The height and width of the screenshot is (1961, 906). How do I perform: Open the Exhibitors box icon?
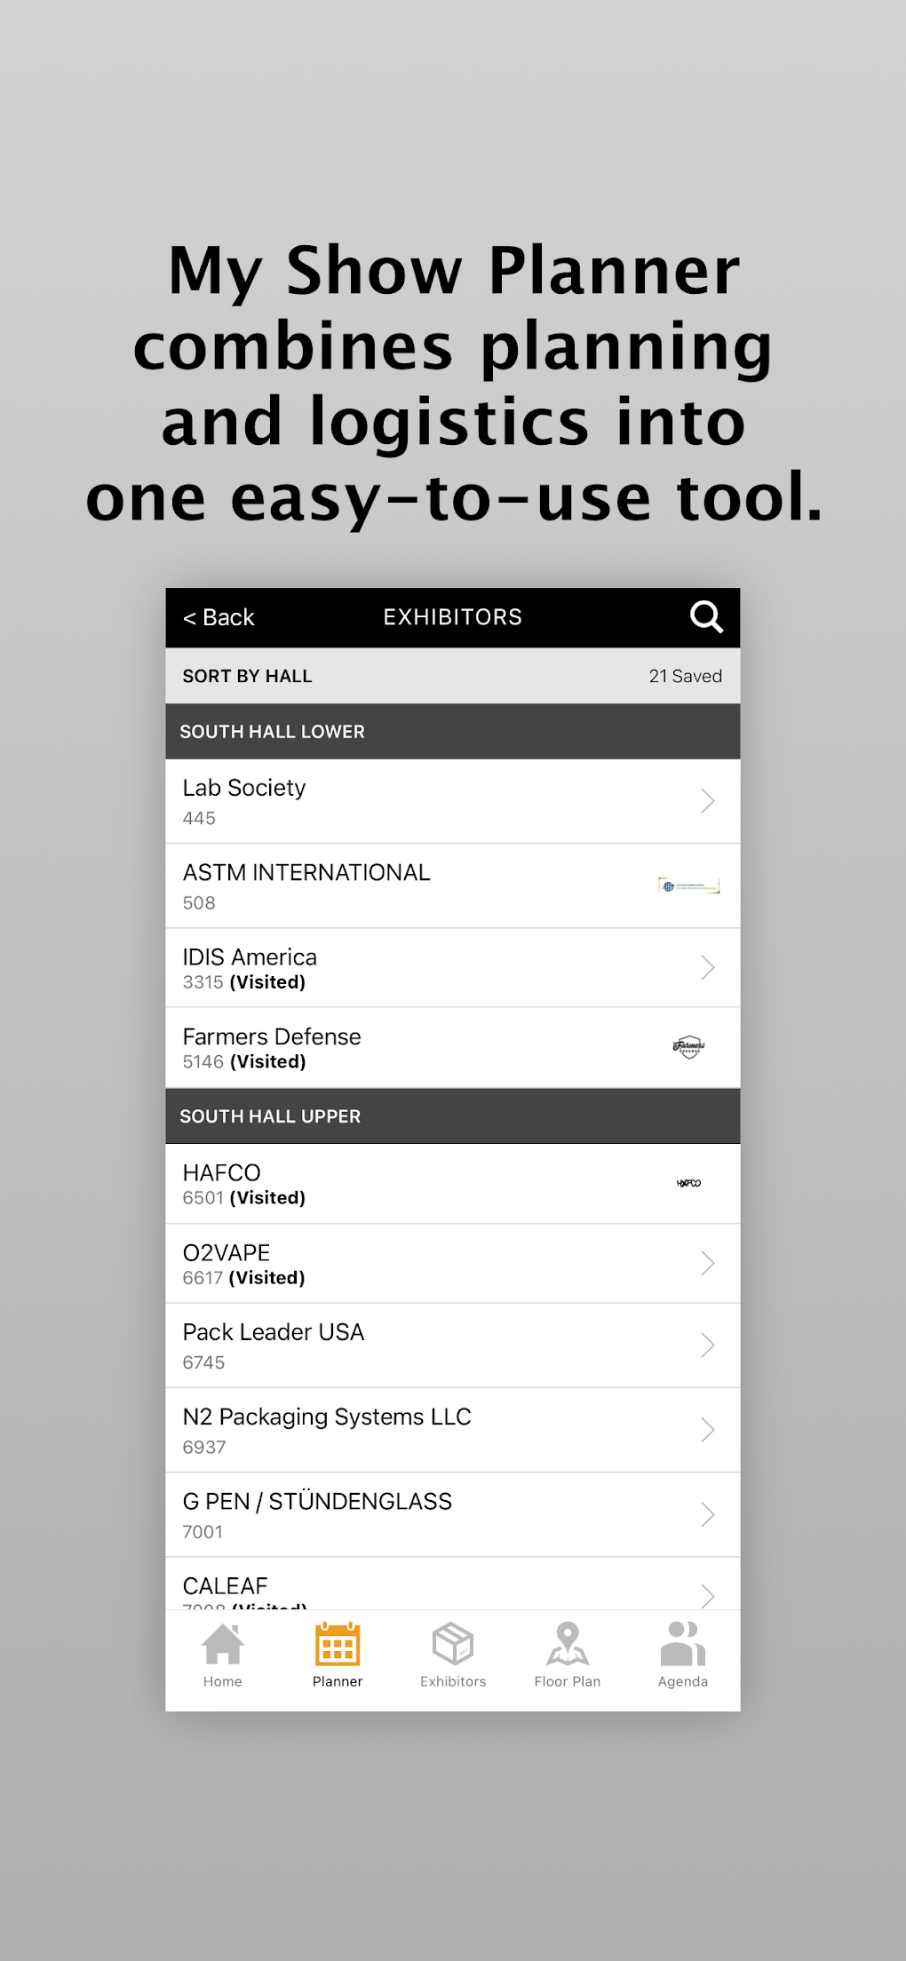pos(453,1645)
